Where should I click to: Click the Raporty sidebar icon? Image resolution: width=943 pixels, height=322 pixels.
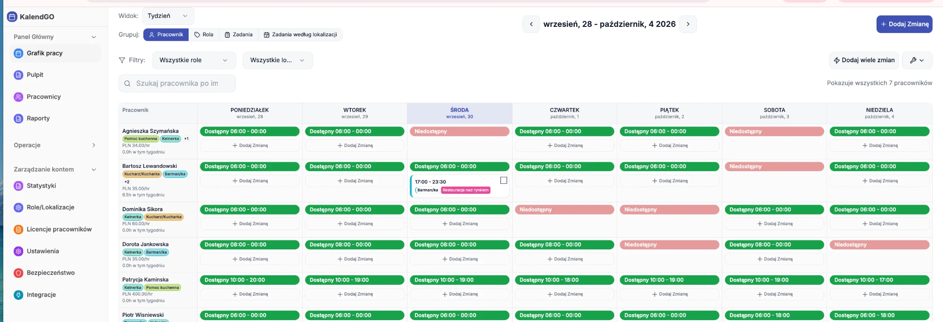[x=18, y=118]
